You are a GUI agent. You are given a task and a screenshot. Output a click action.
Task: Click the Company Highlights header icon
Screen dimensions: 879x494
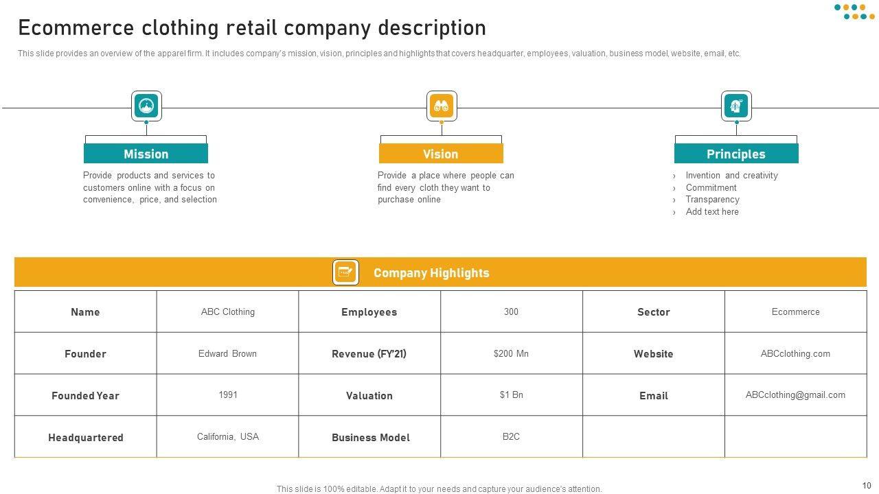[345, 272]
